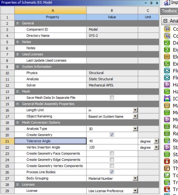Select the IC Engine system icon
The height and width of the screenshot is (195, 178).
(167, 98)
